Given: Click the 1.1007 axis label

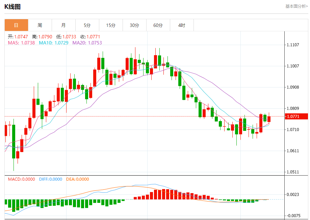Looking at the screenshot, I should tap(293, 66).
